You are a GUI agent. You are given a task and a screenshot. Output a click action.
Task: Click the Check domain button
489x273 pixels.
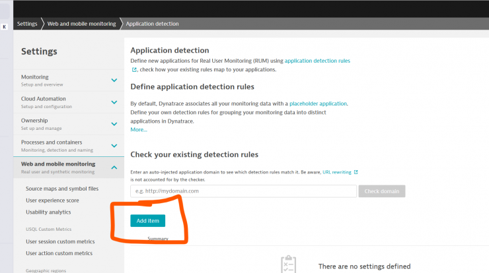pos(382,191)
